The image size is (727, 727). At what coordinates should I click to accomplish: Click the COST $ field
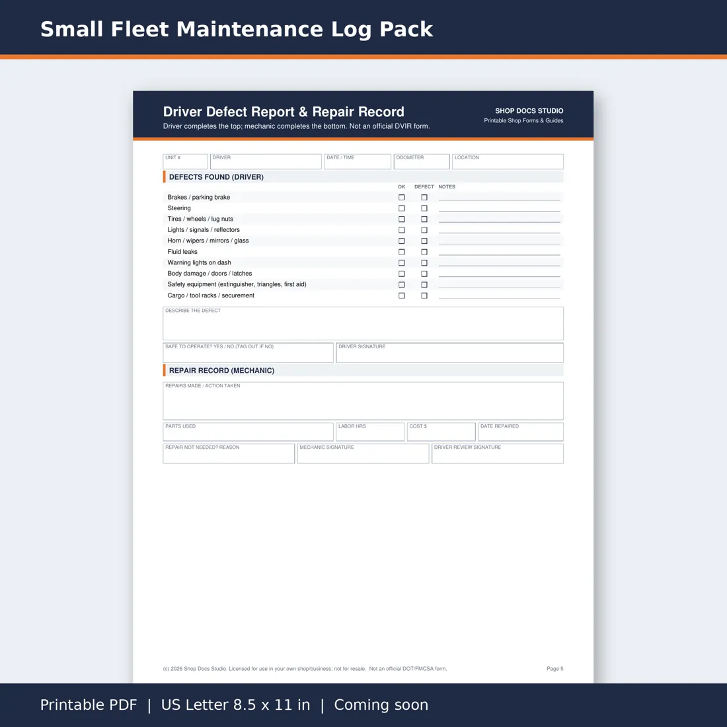(x=441, y=432)
